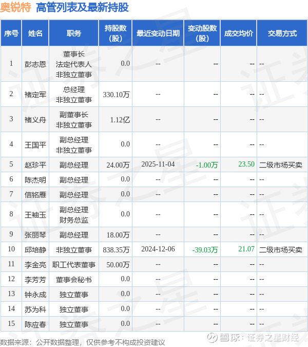Click the 高管列表及最新持股 heading

coord(82,8)
